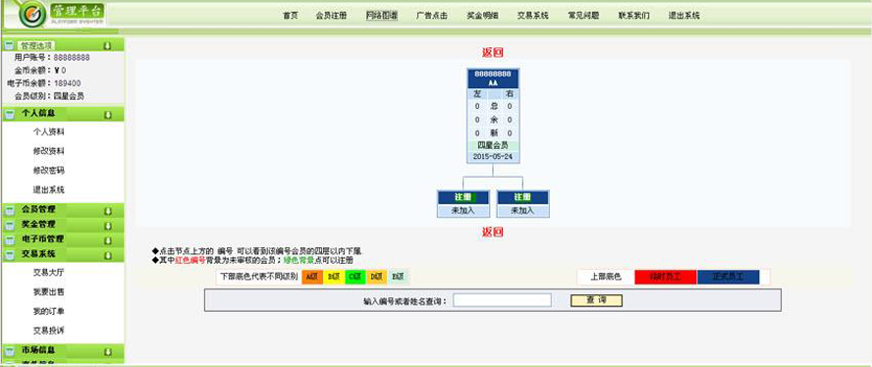
Task: Click the yellow B级 color swatch
Action: point(334,277)
